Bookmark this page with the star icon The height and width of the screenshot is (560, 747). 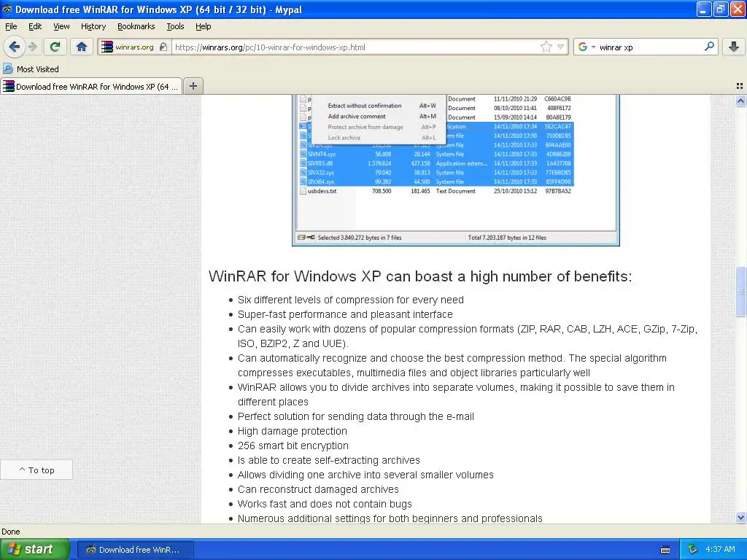coord(546,47)
